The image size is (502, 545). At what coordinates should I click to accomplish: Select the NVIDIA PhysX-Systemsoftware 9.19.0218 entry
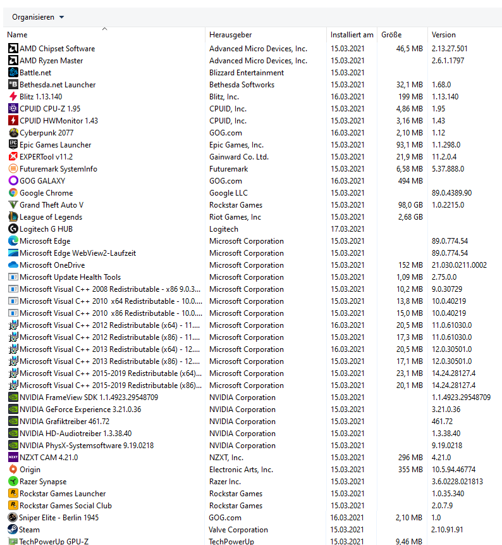[87, 445]
